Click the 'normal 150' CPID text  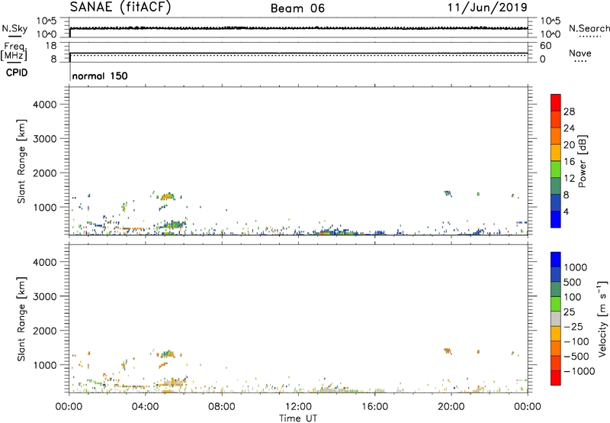[x=100, y=76]
